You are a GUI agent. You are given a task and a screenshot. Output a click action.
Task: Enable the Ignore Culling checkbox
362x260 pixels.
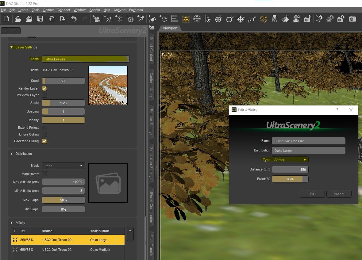44,134
